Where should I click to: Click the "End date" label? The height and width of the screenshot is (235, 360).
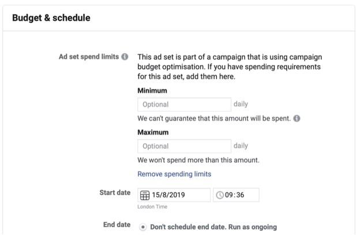click(x=116, y=225)
